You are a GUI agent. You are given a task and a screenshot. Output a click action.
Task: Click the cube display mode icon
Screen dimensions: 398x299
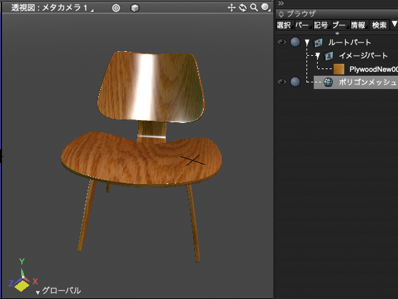(135, 8)
